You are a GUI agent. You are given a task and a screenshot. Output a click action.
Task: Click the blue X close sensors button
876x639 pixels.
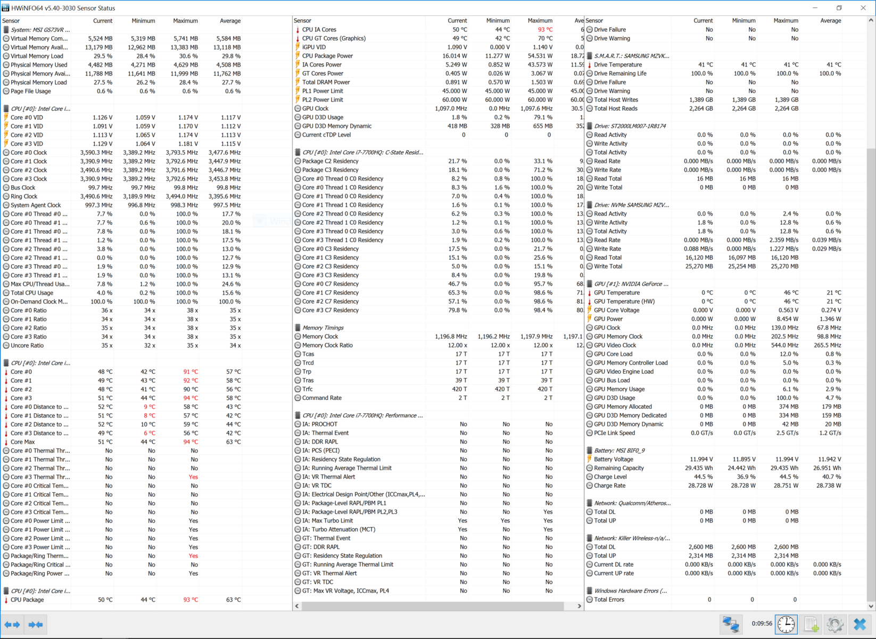860,624
